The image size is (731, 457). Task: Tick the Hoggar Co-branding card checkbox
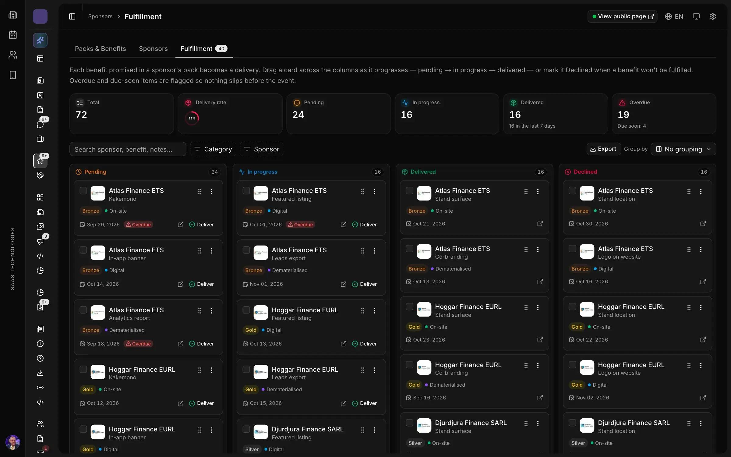(x=409, y=365)
